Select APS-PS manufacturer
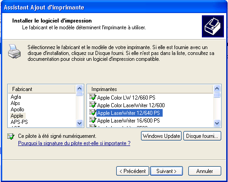228x182 pixels. (19, 122)
